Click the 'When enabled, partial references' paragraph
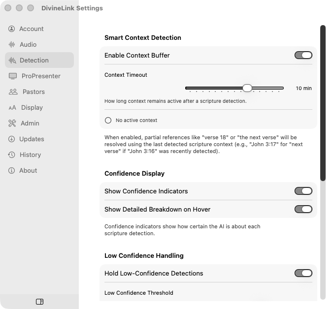Screen dimensions: 335x309 [x=203, y=144]
